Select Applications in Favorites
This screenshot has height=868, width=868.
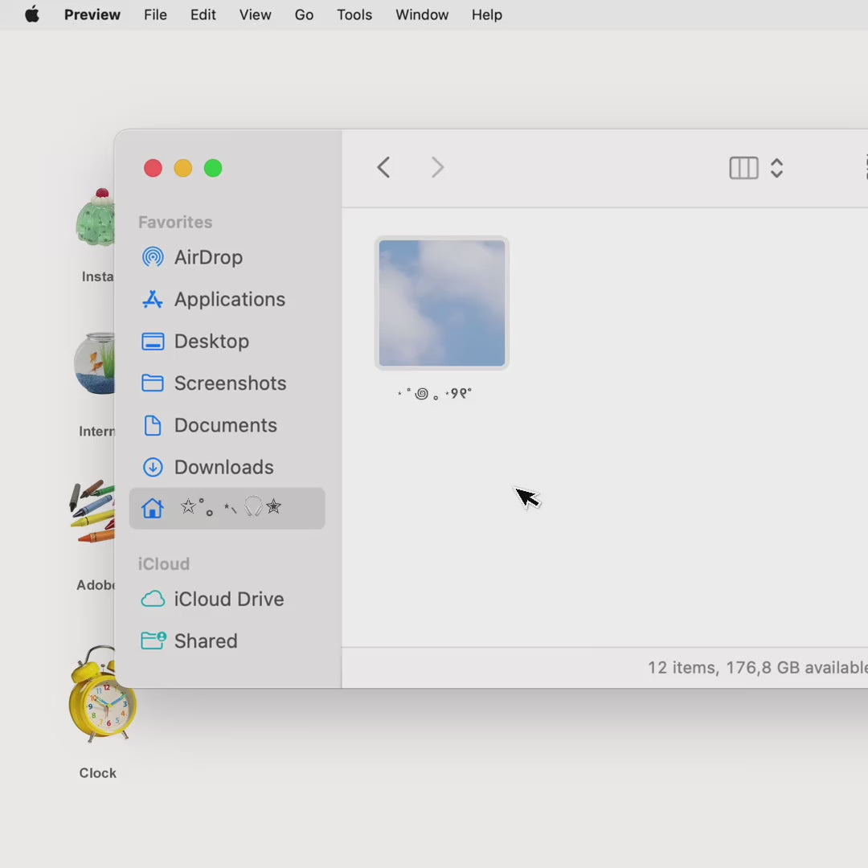(227, 300)
